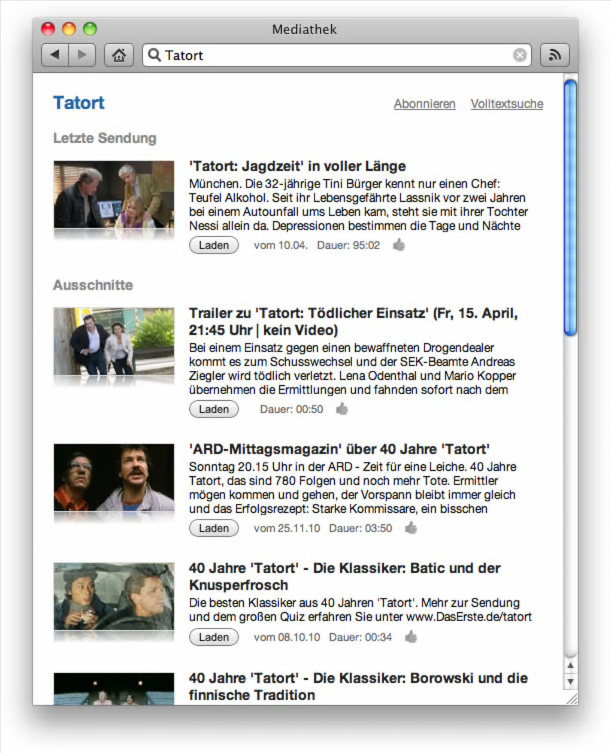This screenshot has width=611, height=753.
Task: Open the 'ARD-Mittagsmagazin über 40 Jahre Tatort' title
Action: pos(339,449)
